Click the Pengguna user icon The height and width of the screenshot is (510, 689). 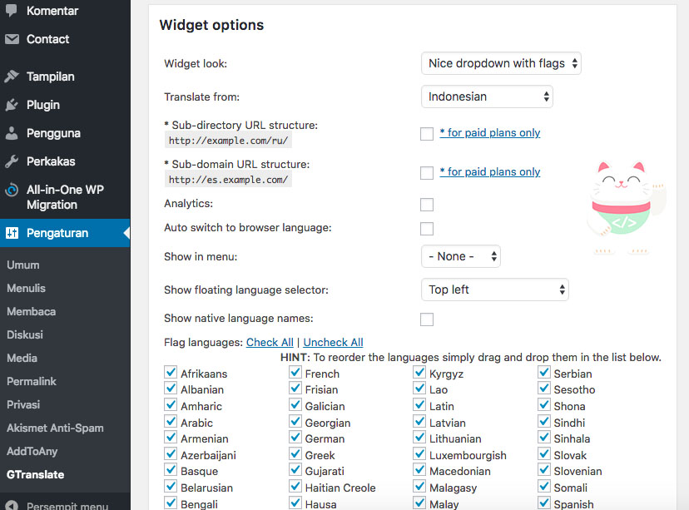[12, 133]
